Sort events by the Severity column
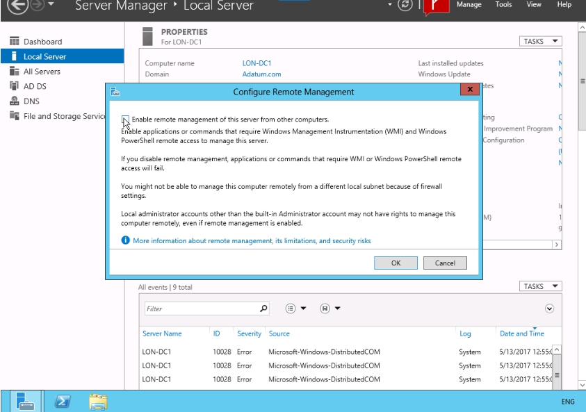Screen dimensions: 586x412 point(250,333)
